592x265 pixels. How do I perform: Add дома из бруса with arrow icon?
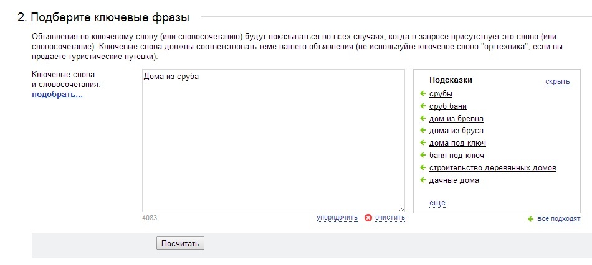pyautogui.click(x=423, y=131)
